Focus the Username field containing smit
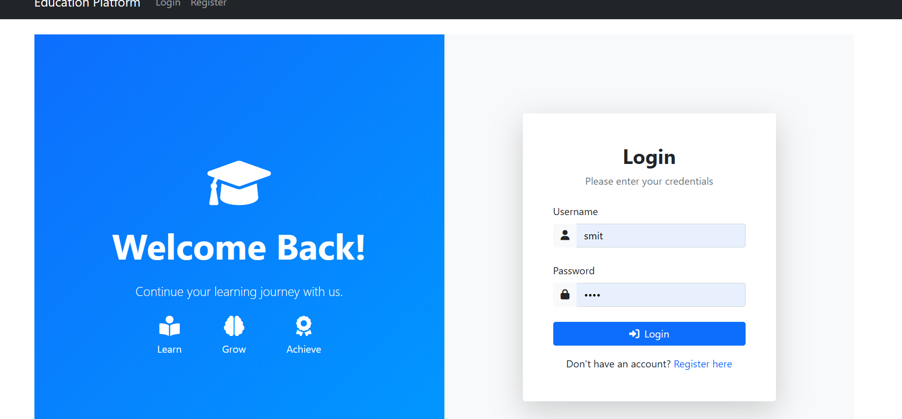 pyautogui.click(x=661, y=236)
